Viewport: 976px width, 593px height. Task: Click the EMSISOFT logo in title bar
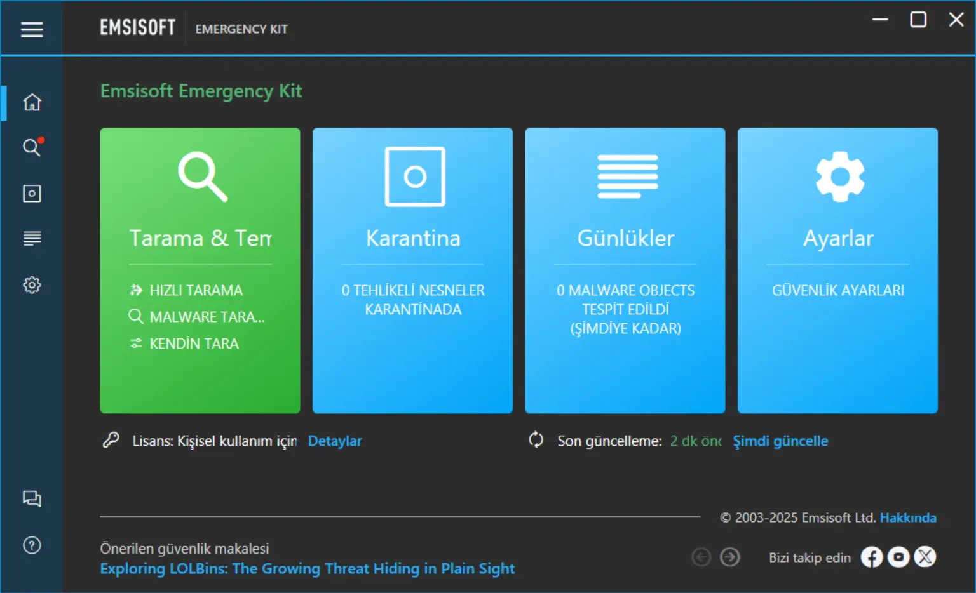[x=137, y=27]
